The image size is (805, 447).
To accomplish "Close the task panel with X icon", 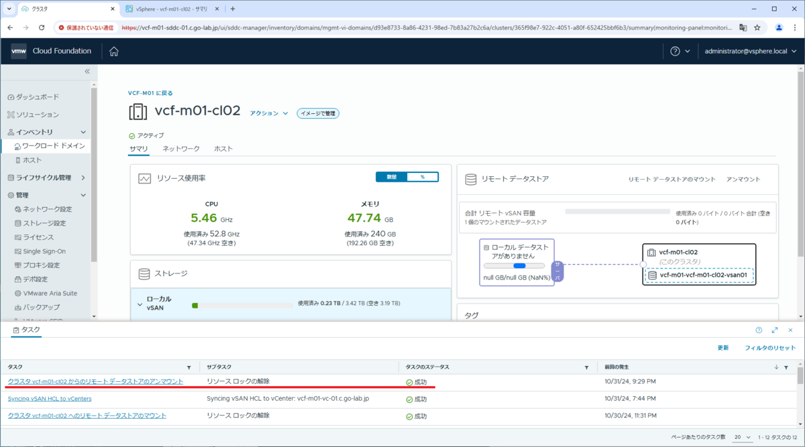I will click(x=791, y=330).
